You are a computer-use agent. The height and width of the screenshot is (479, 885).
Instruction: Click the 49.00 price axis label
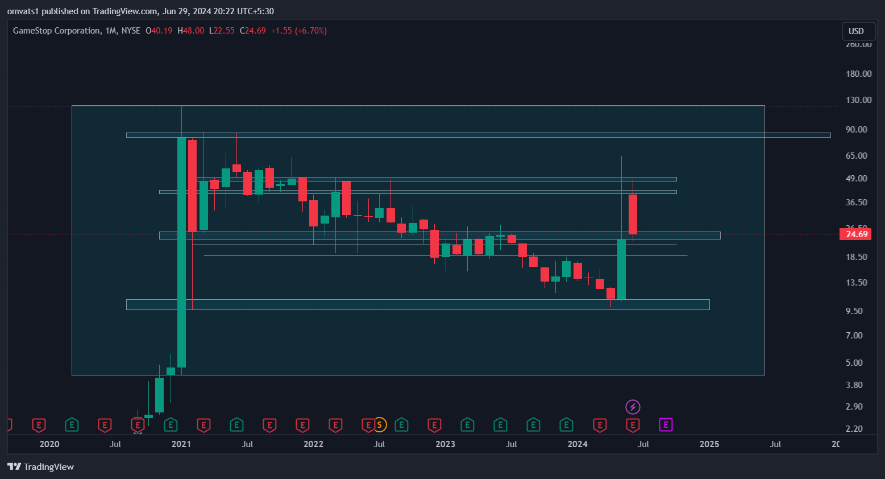[857, 178]
